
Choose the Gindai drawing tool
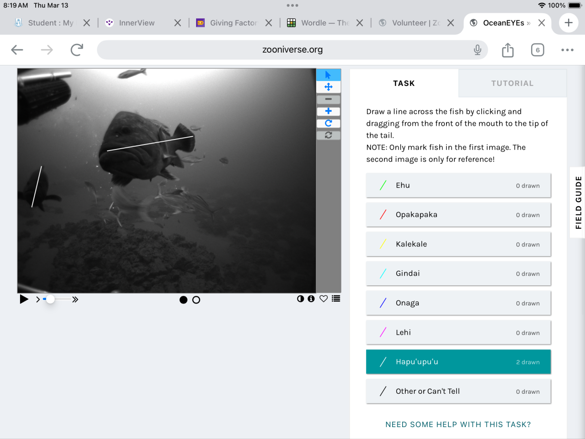pyautogui.click(x=458, y=273)
